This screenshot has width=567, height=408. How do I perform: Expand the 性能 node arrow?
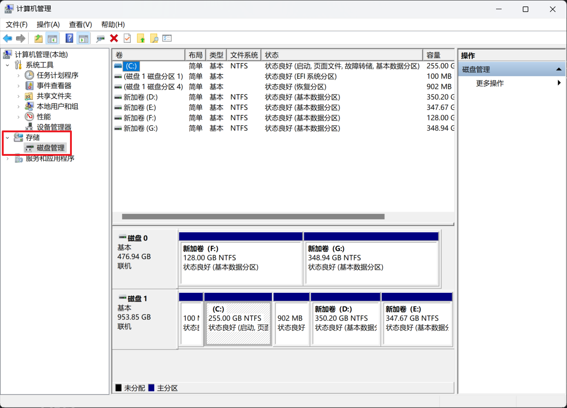pyautogui.click(x=18, y=117)
